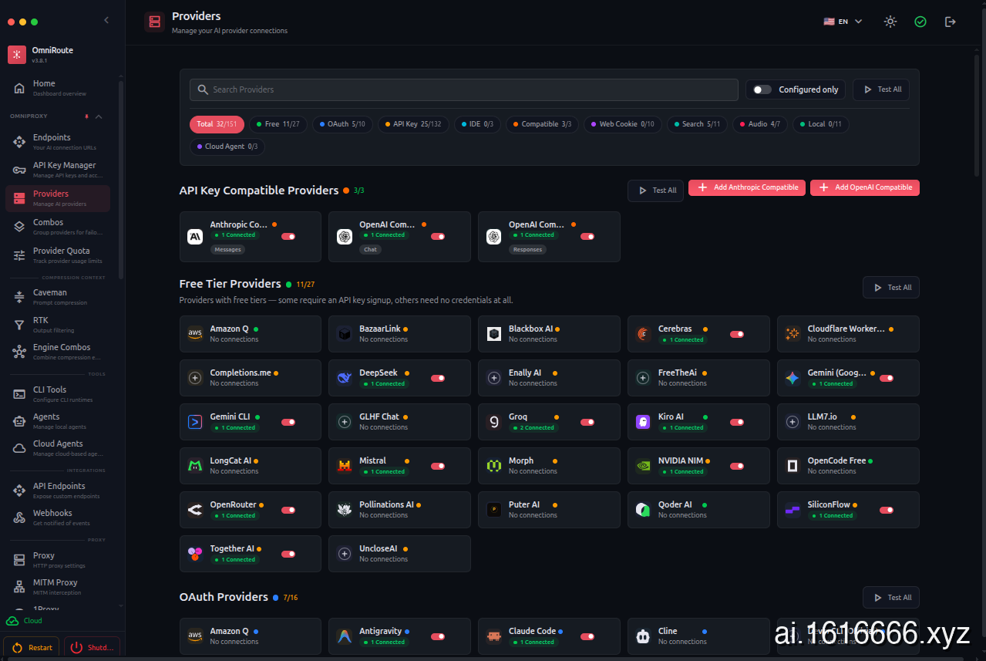Toggle the OpenRouter provider switch
The image size is (986, 661).
(x=288, y=511)
